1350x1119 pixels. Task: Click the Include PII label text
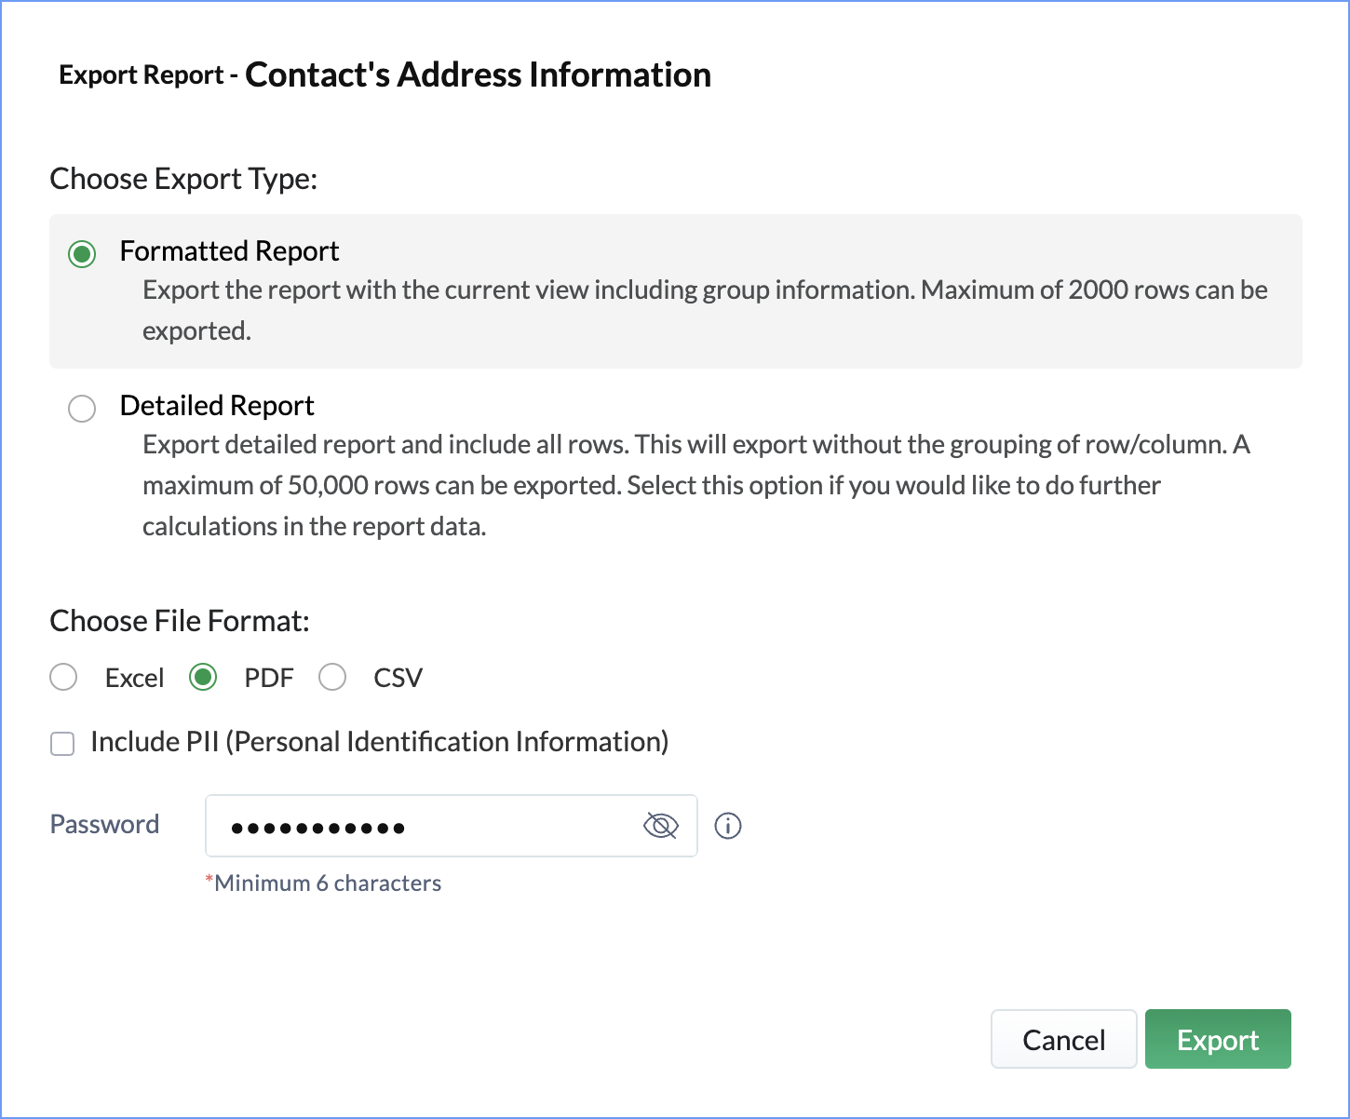click(x=379, y=742)
